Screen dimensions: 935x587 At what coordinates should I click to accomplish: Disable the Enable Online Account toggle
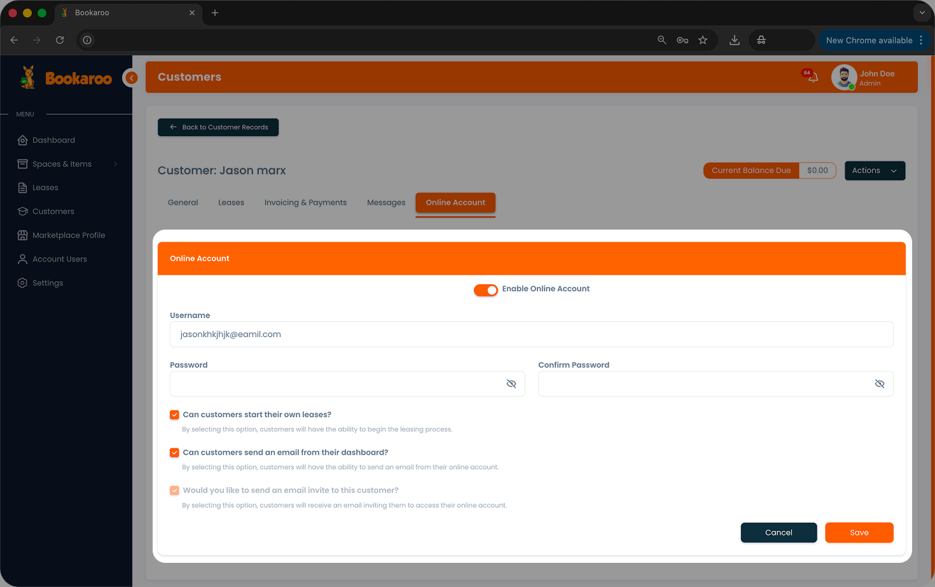click(x=485, y=289)
